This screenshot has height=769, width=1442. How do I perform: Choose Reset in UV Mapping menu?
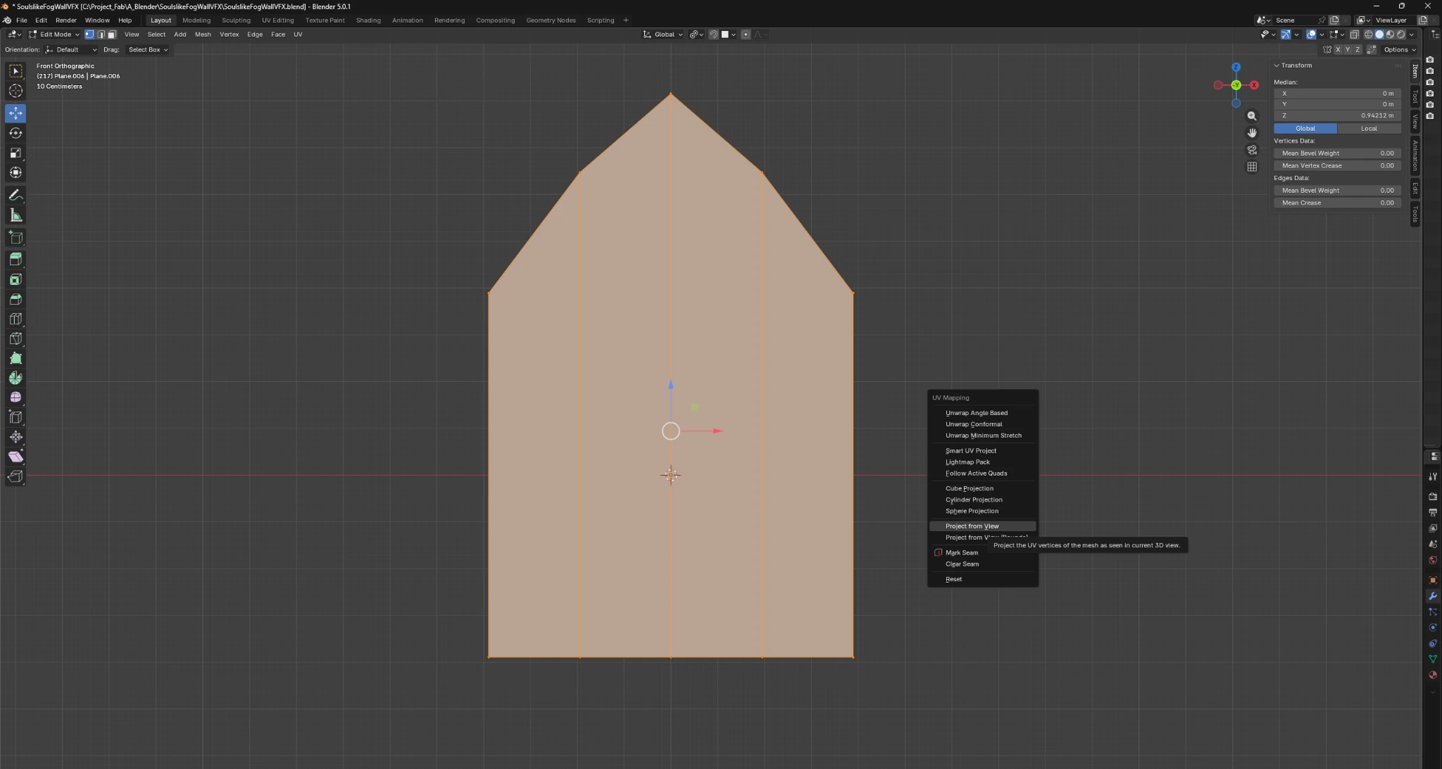(x=982, y=580)
